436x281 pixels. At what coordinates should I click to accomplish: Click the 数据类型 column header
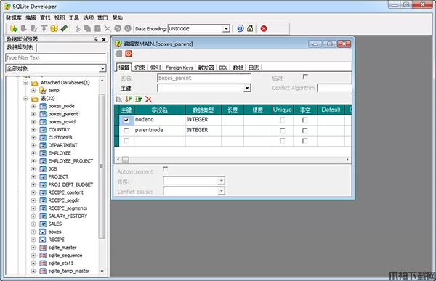(x=203, y=110)
